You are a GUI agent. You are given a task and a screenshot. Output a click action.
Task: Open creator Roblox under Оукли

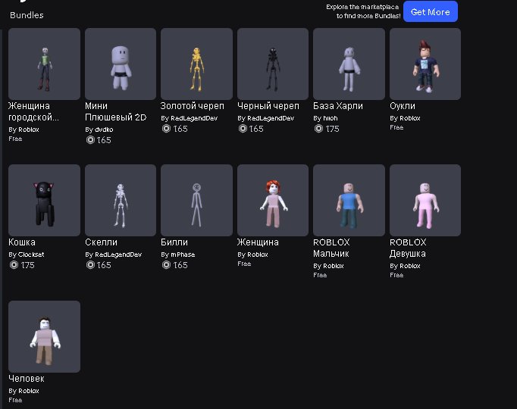coord(410,118)
